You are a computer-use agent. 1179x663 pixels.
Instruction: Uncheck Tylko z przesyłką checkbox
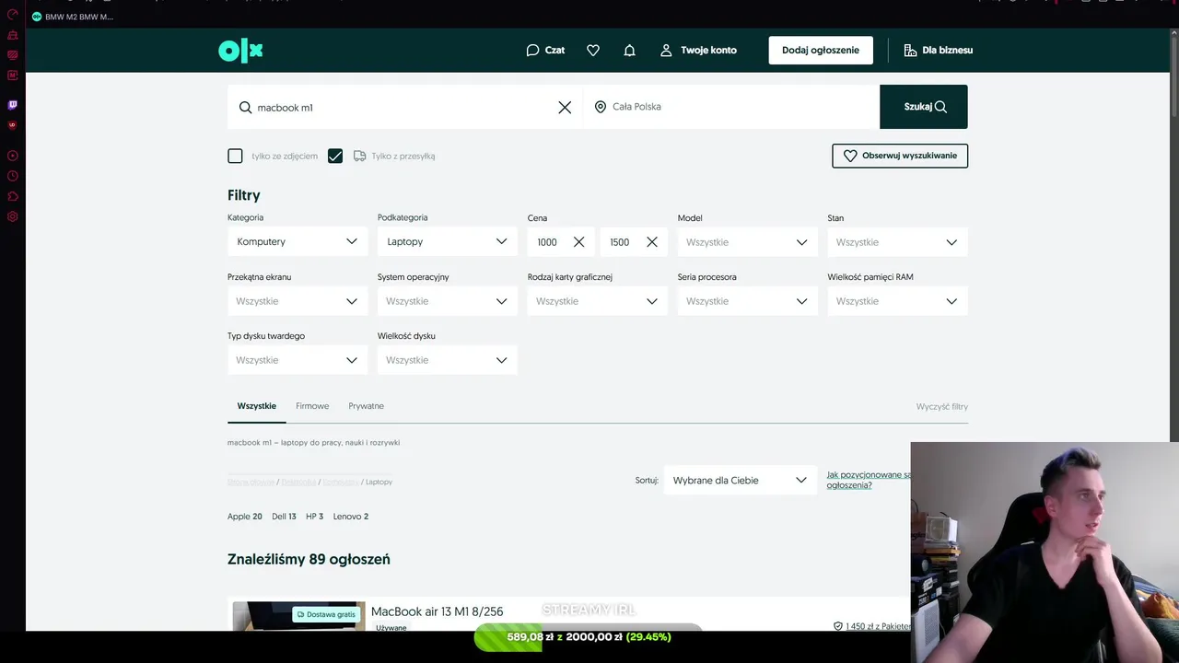pos(335,157)
